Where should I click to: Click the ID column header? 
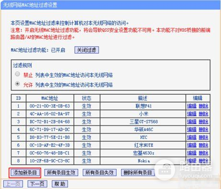(x=19, y=98)
